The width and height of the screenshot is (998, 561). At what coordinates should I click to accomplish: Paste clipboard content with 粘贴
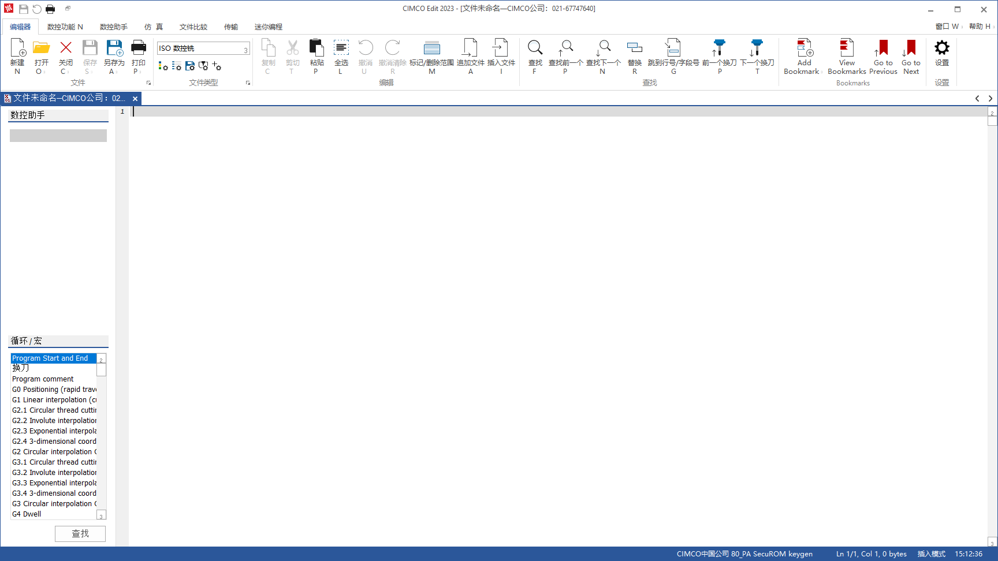tap(316, 56)
